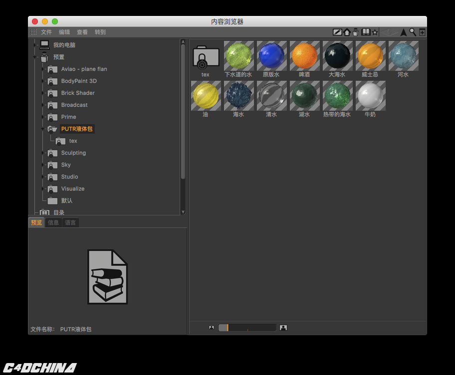Open favorites star icon

[375, 32]
